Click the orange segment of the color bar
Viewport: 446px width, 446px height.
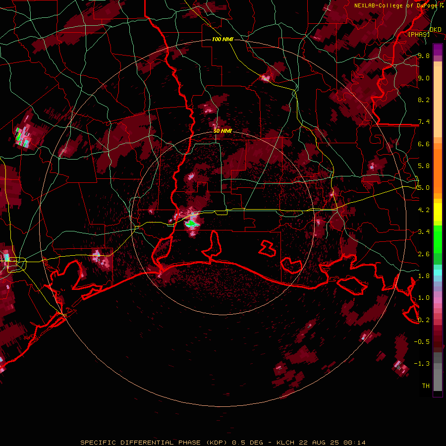tap(438, 168)
